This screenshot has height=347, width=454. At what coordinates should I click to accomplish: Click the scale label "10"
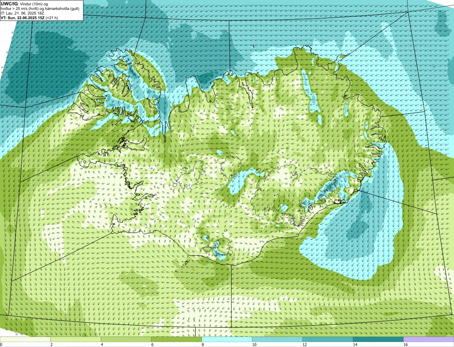point(254,345)
